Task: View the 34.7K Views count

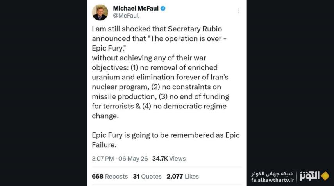Action: pyautogui.click(x=169, y=159)
